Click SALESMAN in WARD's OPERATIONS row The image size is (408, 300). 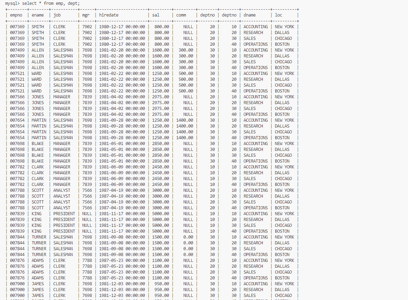[x=63, y=91]
